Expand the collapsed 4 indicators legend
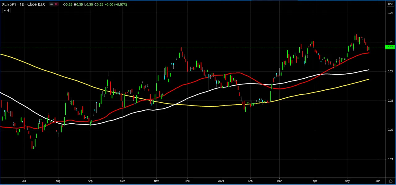396x185 pixels. coord(6,10)
